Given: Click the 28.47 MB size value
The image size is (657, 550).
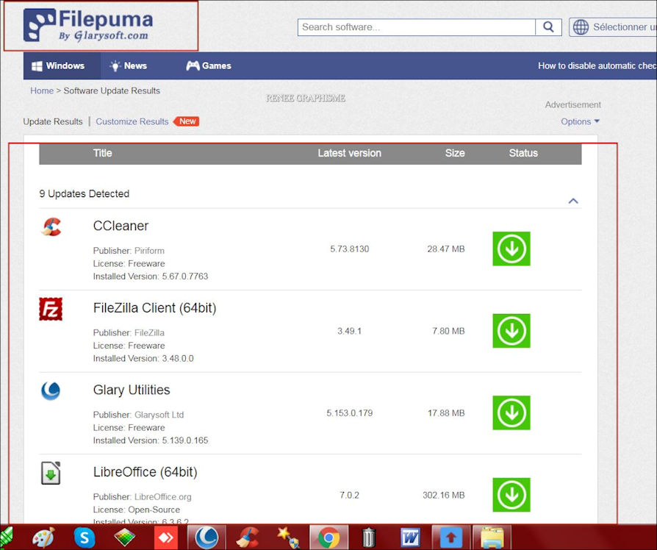Looking at the screenshot, I should click(x=446, y=249).
